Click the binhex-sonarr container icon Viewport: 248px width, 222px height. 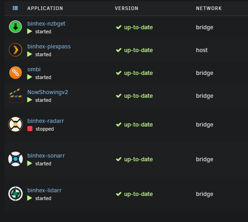coord(15,159)
